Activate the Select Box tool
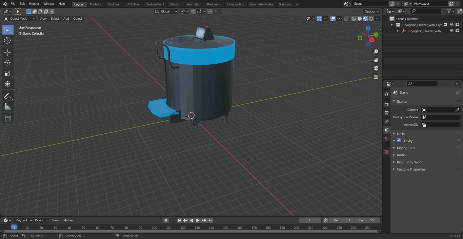This screenshot has height=239, width=463. tap(7, 30)
